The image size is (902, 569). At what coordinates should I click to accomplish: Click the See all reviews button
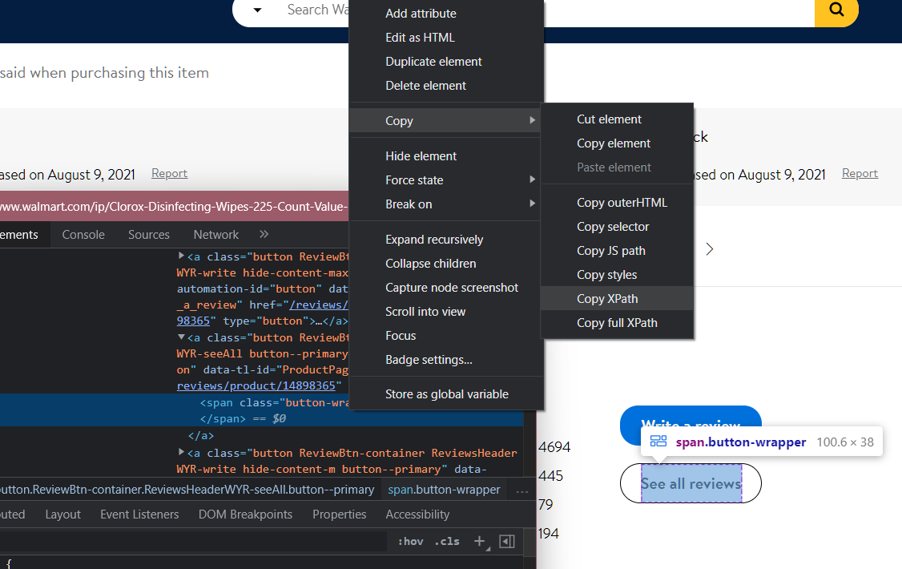click(691, 483)
